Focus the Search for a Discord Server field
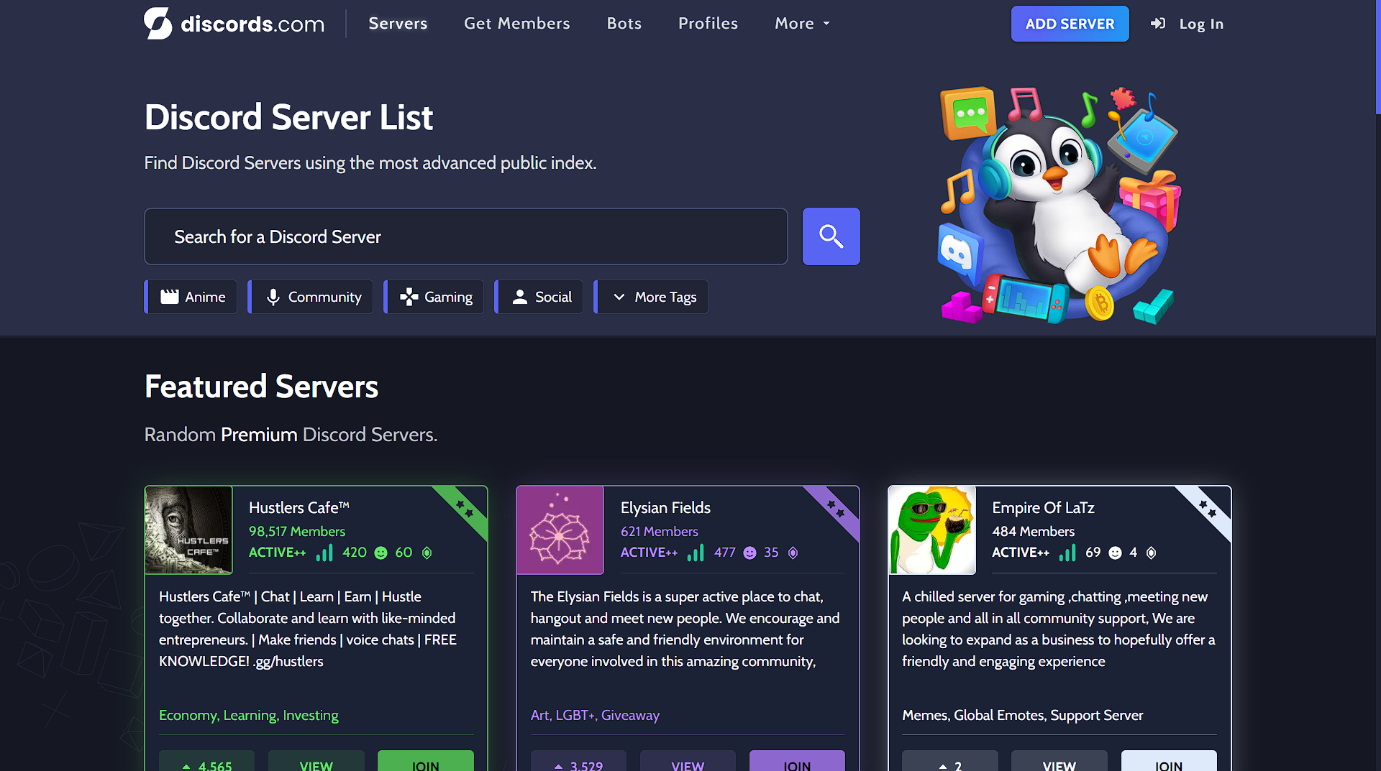The width and height of the screenshot is (1381, 771). 466,236
